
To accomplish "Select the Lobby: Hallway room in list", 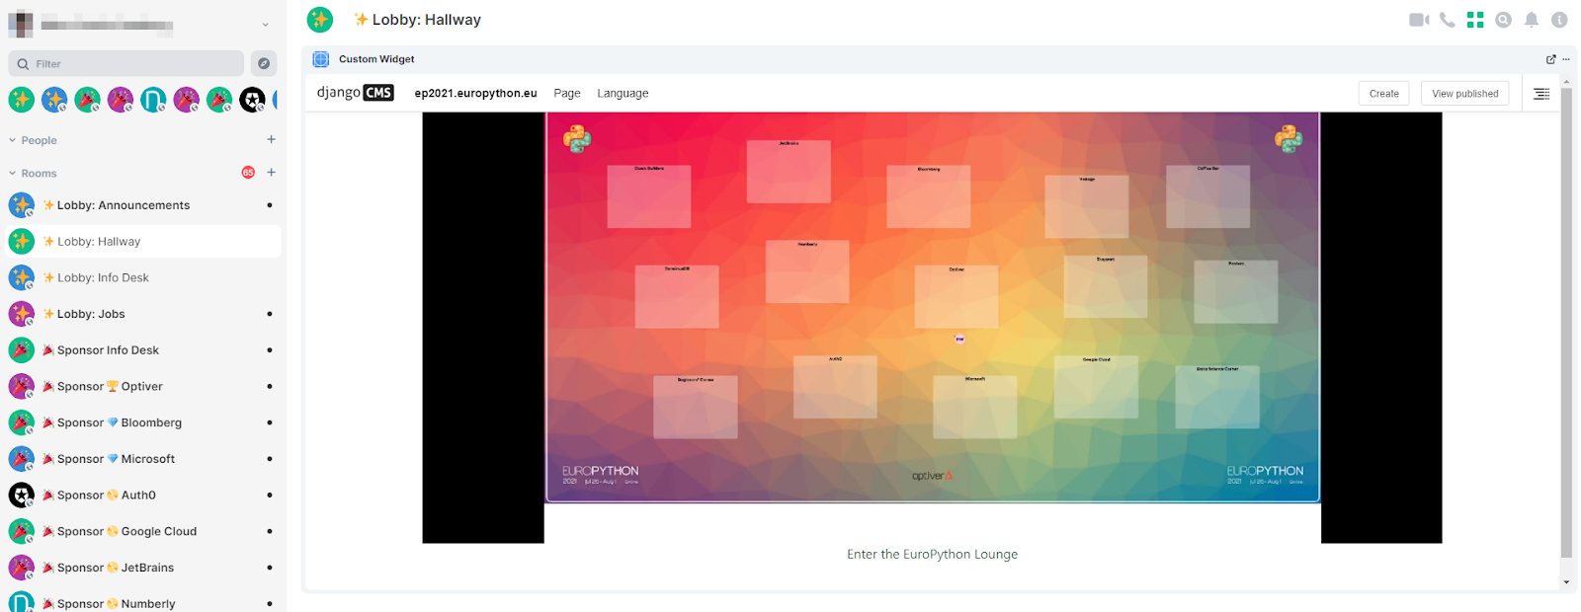I will point(144,241).
